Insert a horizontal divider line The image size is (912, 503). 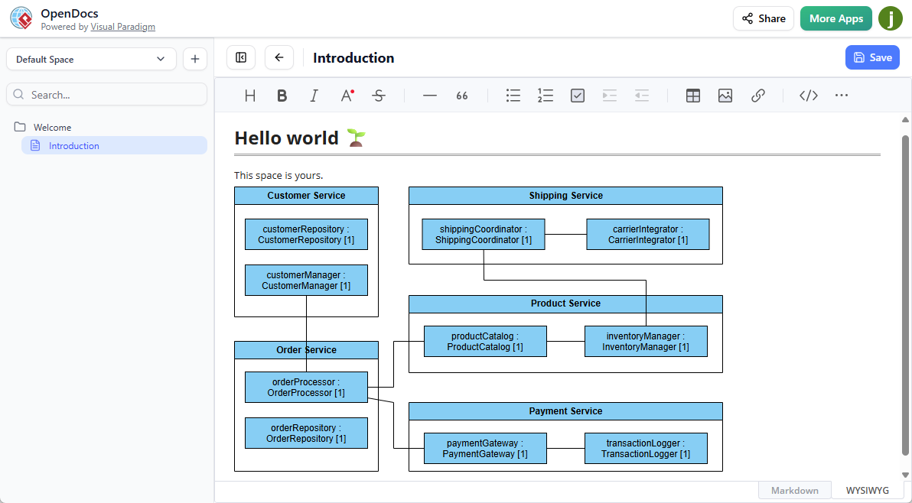(x=429, y=95)
